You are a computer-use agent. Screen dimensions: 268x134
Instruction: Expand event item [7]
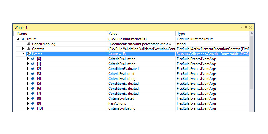[x=28, y=94]
